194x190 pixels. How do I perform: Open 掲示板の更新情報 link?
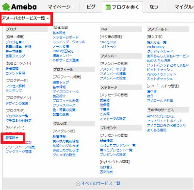(65, 141)
